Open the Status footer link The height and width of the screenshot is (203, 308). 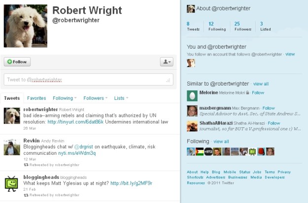[x=244, y=172]
